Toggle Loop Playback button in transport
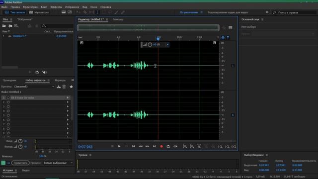The height and width of the screenshot is (179, 318). [168, 146]
